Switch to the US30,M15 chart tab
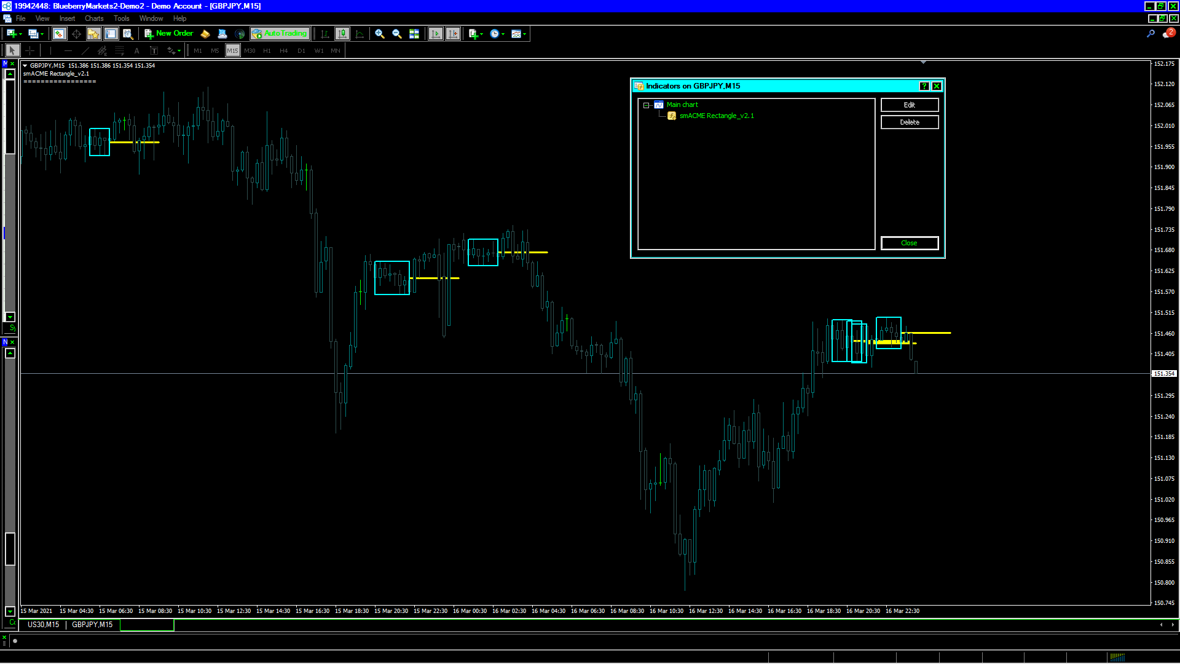The height and width of the screenshot is (664, 1180). tap(43, 625)
